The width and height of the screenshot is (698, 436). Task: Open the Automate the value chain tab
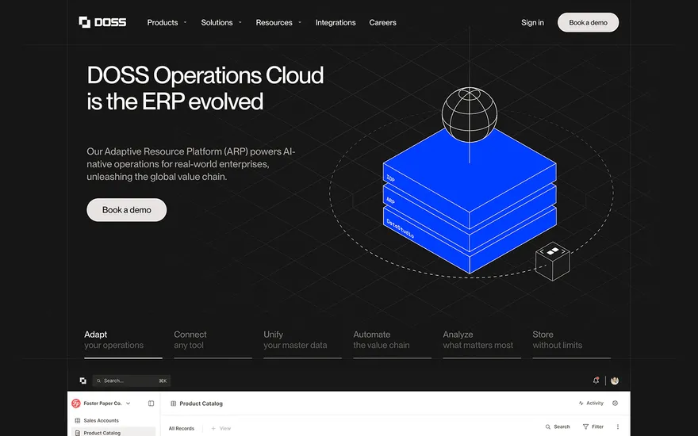point(392,343)
